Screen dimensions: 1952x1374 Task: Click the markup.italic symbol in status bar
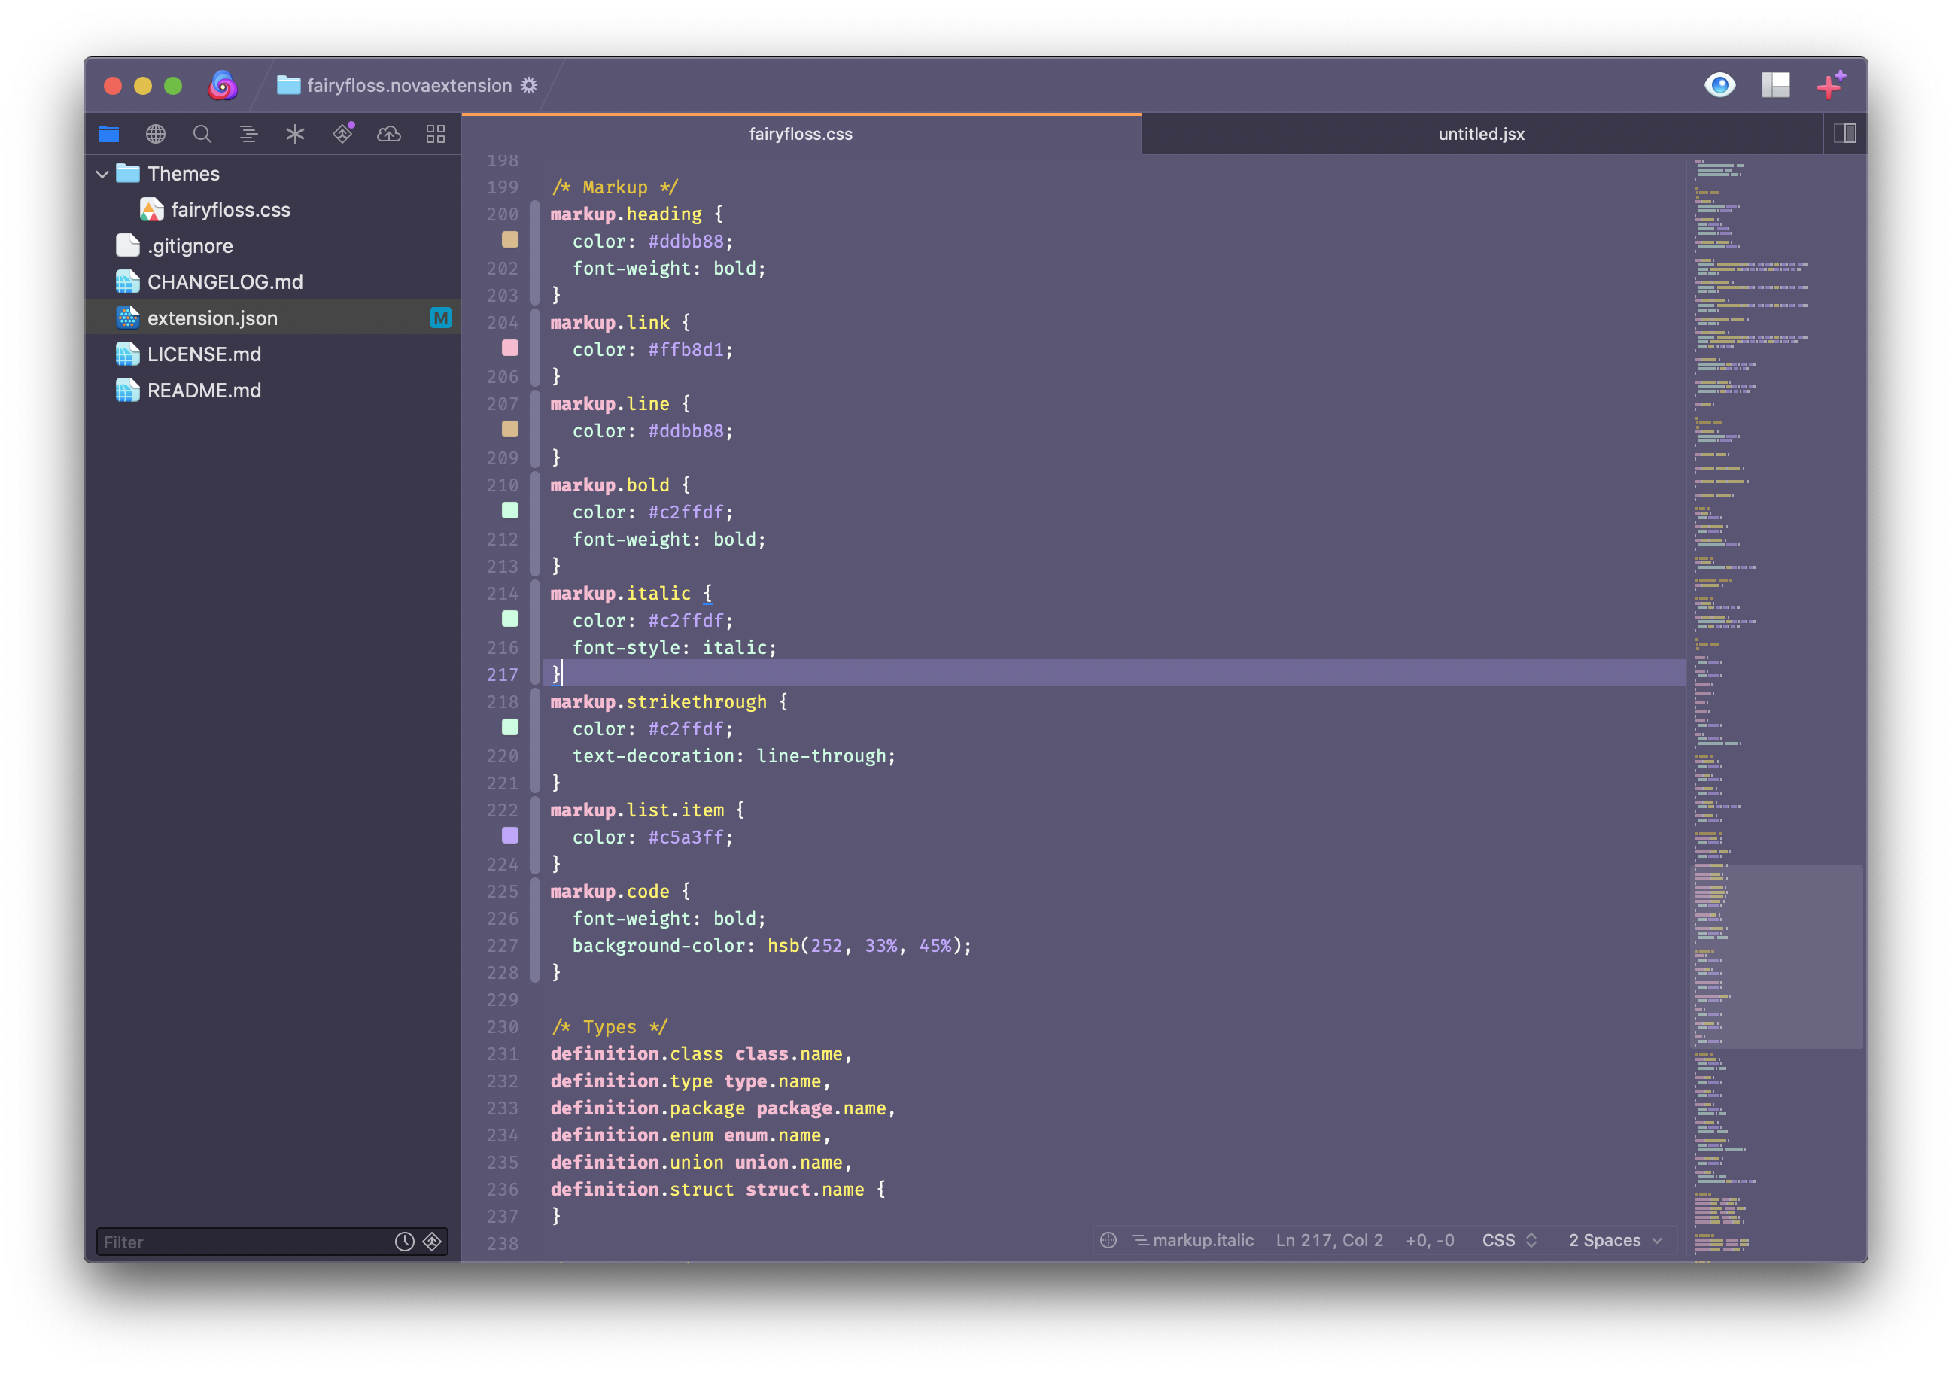[x=1198, y=1239]
